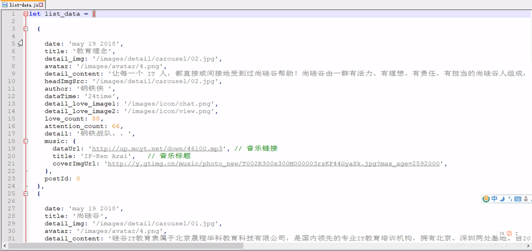532x251 pixels.
Task: Click the attention_count value 66
Action: (x=116, y=126)
